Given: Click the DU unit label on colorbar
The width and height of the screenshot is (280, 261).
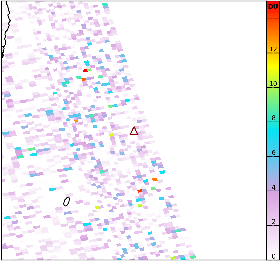Looking at the screenshot, I should click(x=273, y=7).
